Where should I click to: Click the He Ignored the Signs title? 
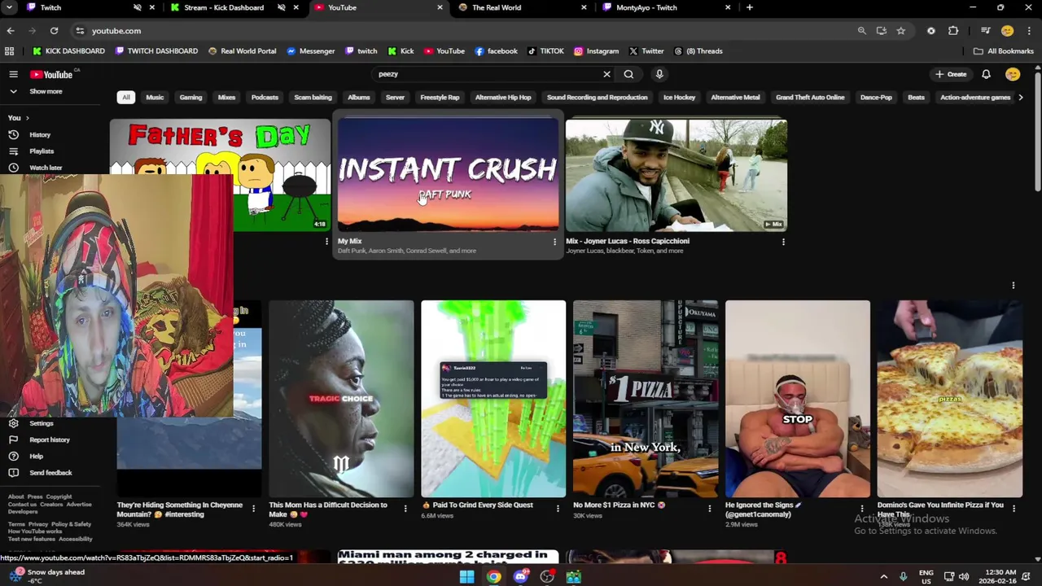(763, 509)
